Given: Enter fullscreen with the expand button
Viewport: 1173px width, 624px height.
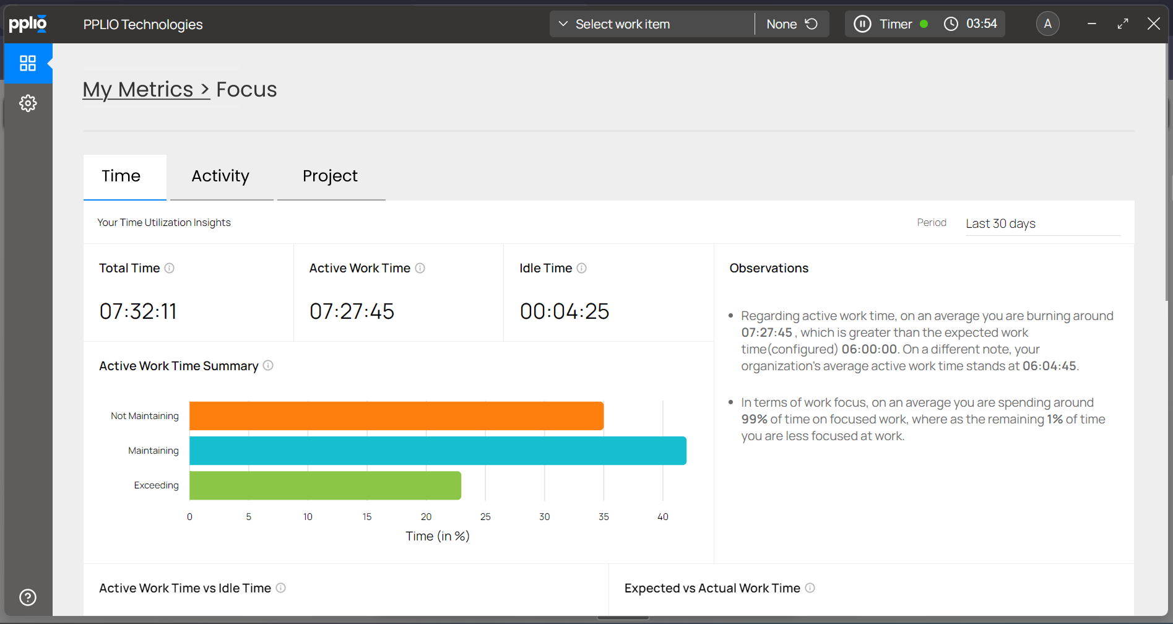Looking at the screenshot, I should (1122, 24).
